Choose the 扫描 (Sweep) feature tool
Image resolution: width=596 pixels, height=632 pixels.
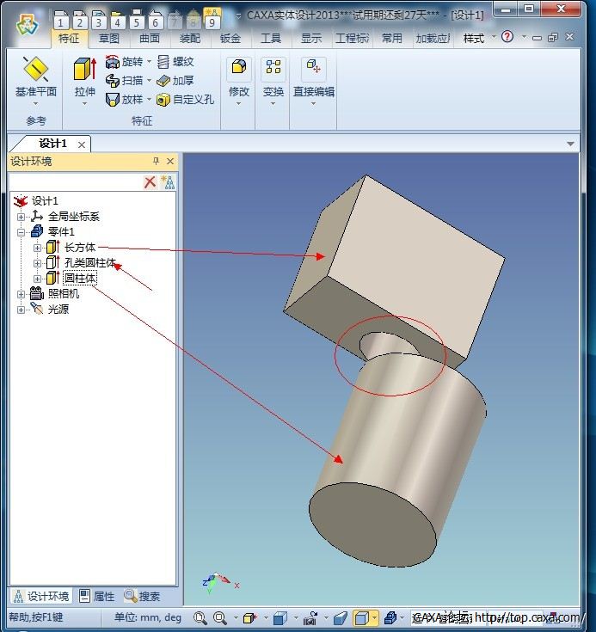click(113, 80)
